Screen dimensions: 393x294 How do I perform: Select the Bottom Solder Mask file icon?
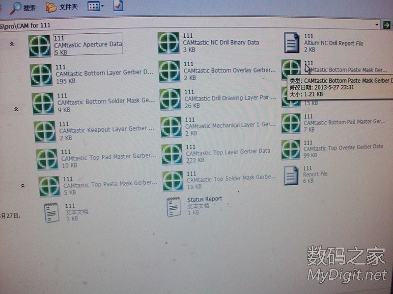point(43,103)
